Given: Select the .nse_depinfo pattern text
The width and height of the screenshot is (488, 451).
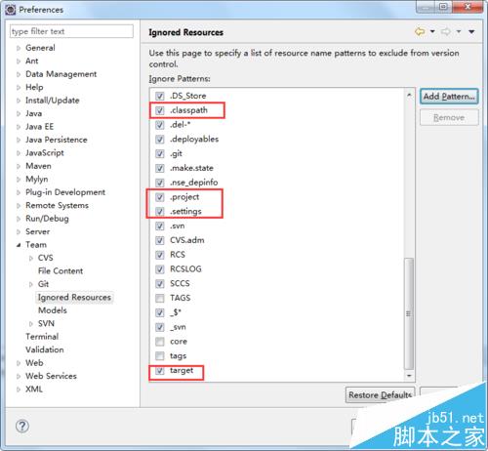Looking at the screenshot, I should (x=194, y=183).
